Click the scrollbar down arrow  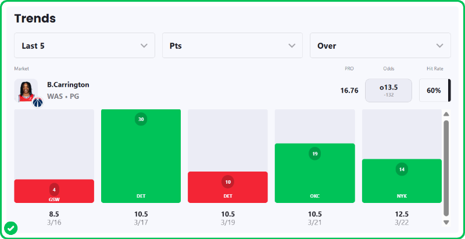pyautogui.click(x=446, y=222)
